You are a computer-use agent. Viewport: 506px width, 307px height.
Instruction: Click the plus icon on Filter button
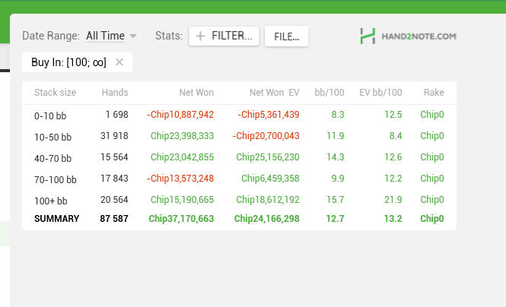click(201, 36)
